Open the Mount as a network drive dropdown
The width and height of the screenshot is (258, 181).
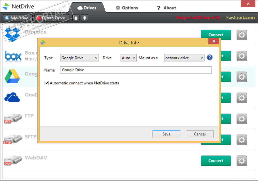pos(184,58)
